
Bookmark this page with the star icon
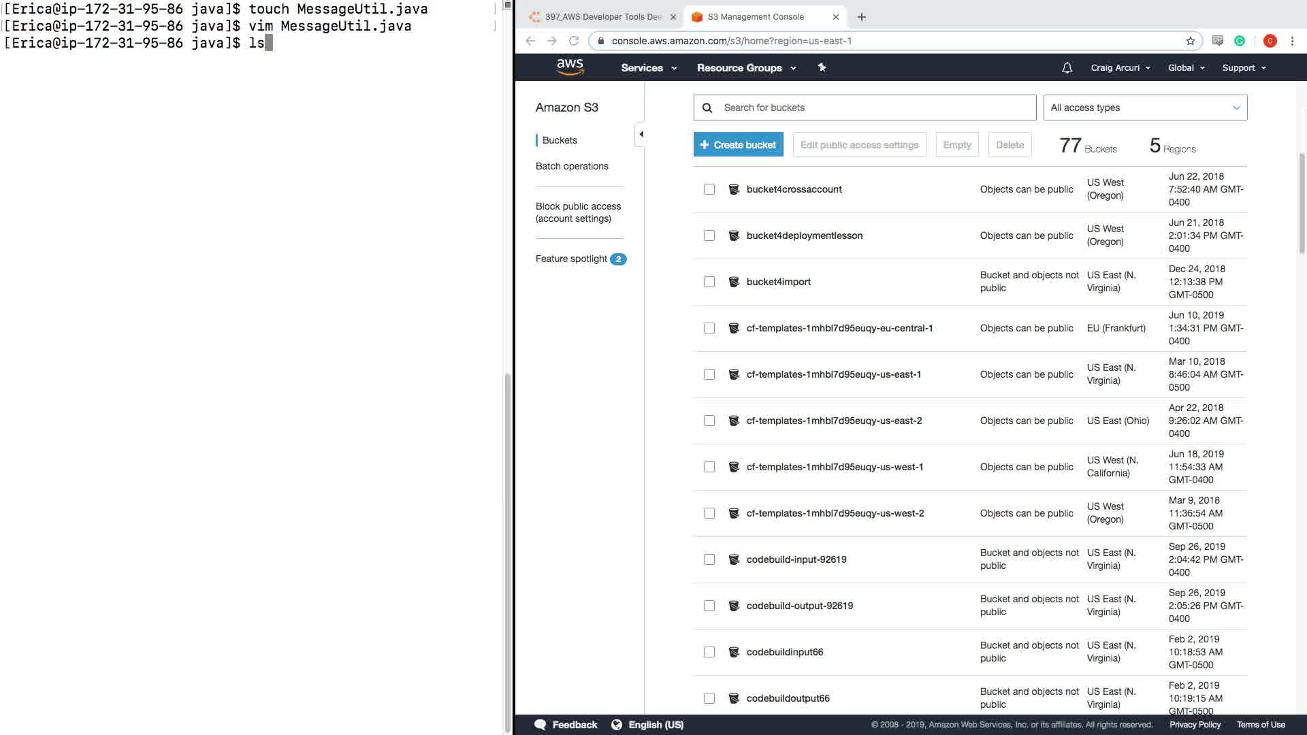click(1190, 41)
